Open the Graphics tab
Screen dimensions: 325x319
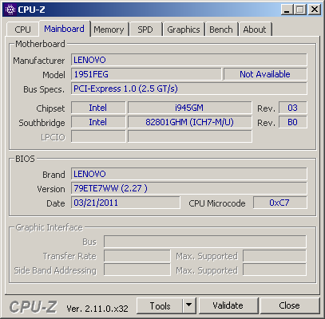tap(184, 30)
